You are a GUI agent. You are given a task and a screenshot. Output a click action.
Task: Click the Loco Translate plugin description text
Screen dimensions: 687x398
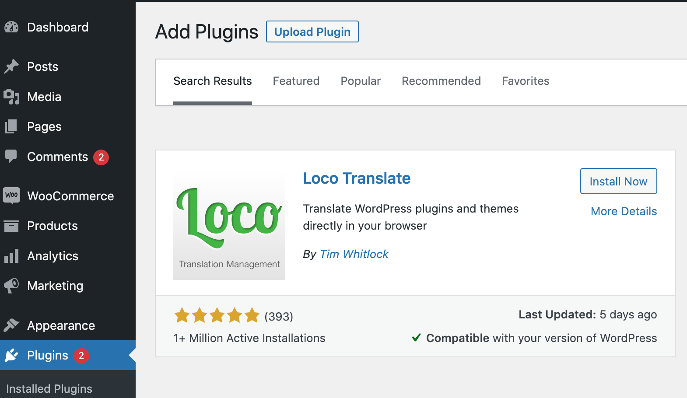pos(410,217)
